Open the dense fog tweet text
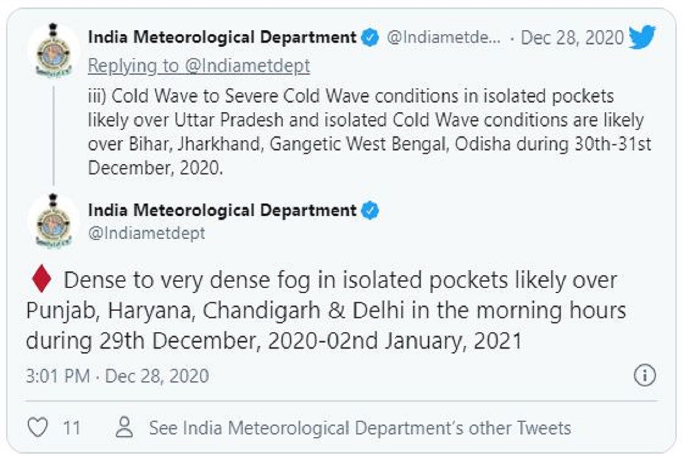This screenshot has width=684, height=456. (326, 311)
